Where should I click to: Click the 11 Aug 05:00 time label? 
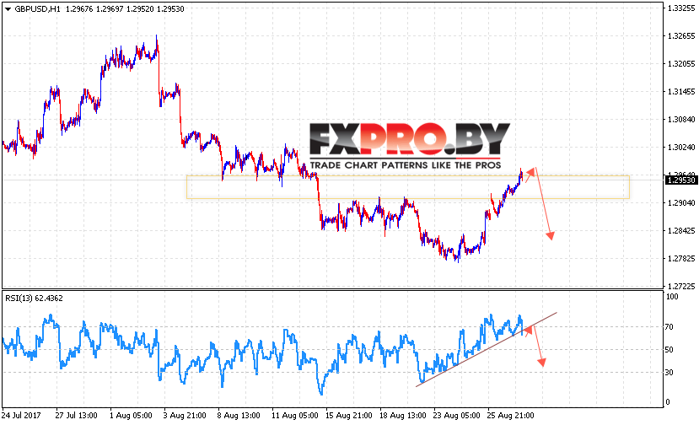coord(294,415)
